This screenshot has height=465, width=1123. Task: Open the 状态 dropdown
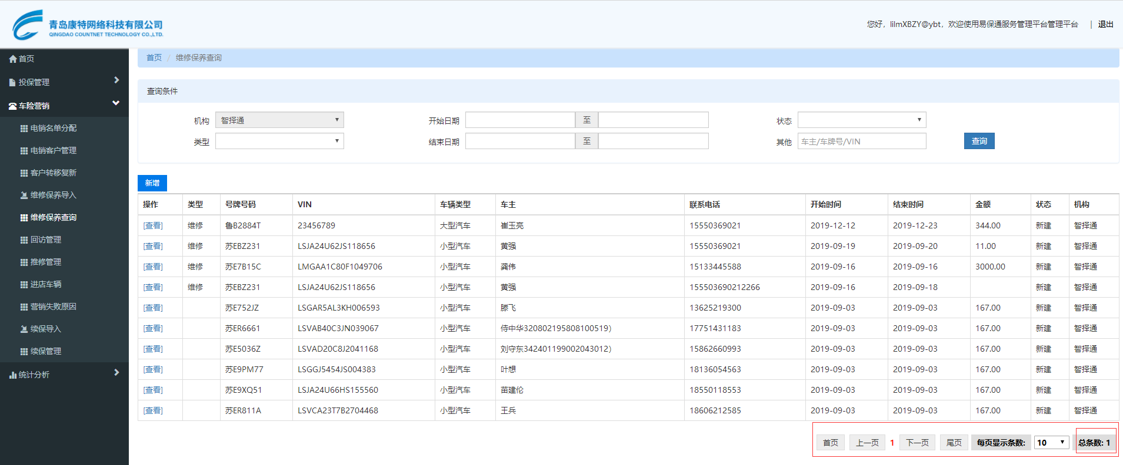[x=861, y=120]
